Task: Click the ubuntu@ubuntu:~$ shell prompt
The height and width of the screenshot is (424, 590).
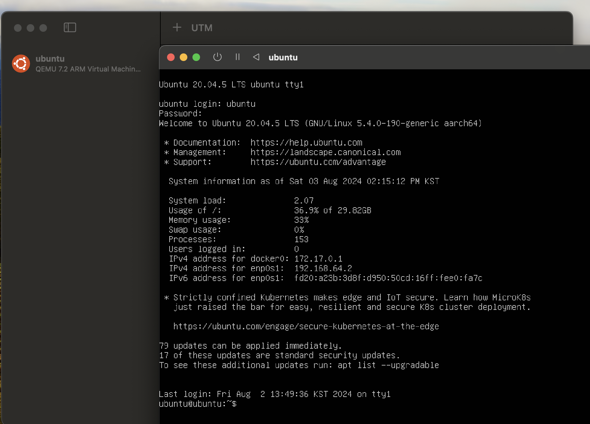Action: pos(198,404)
